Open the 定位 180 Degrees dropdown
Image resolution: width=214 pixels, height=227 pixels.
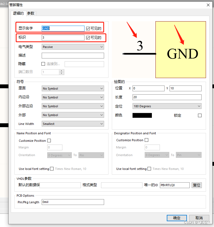click(167, 106)
